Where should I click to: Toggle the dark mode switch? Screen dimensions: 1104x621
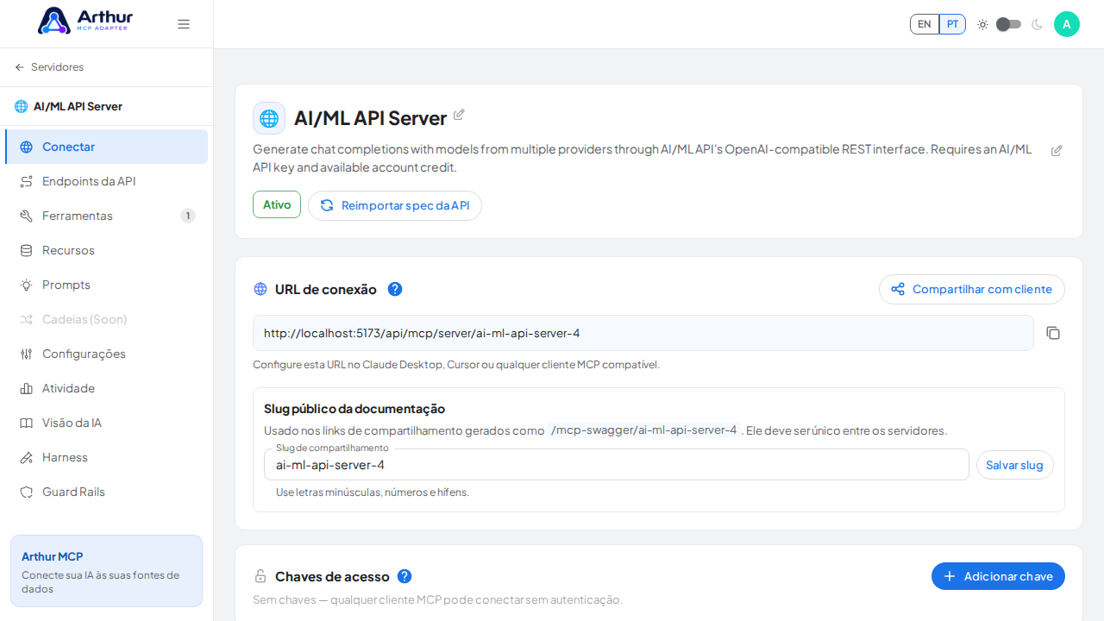[x=1008, y=24]
